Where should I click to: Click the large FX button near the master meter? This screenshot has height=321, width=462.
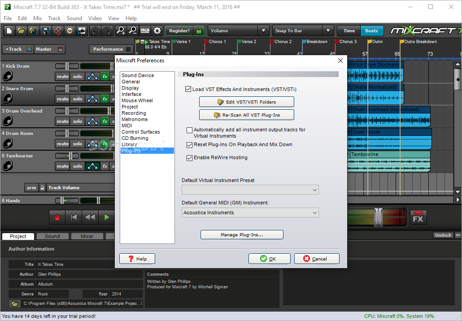point(418,217)
